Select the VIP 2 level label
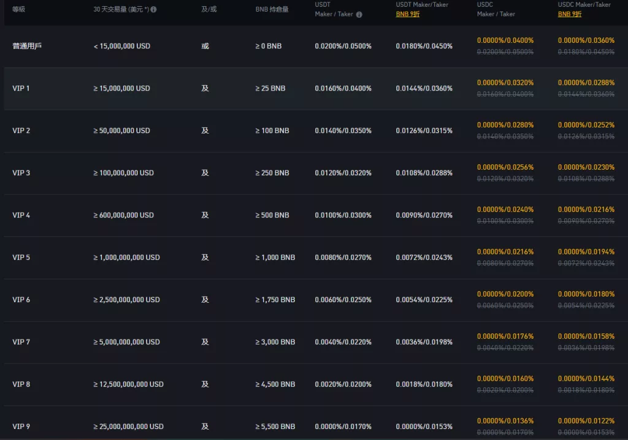Screen dimensions: 628x440 coord(21,131)
